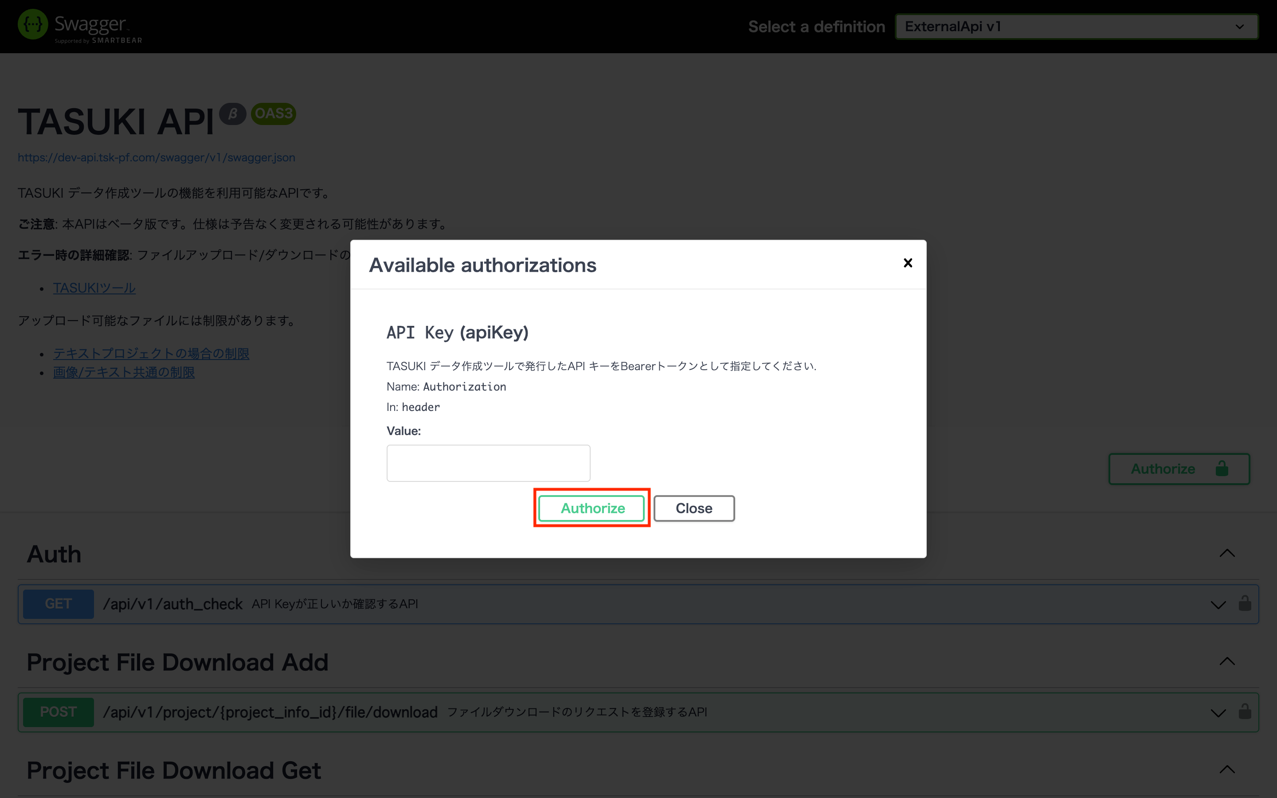Click the POST method badge for file download
Screen dimensions: 1277x798
pyautogui.click(x=59, y=712)
